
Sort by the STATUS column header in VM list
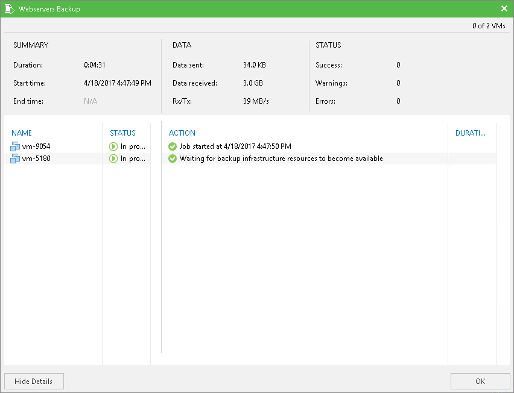122,133
